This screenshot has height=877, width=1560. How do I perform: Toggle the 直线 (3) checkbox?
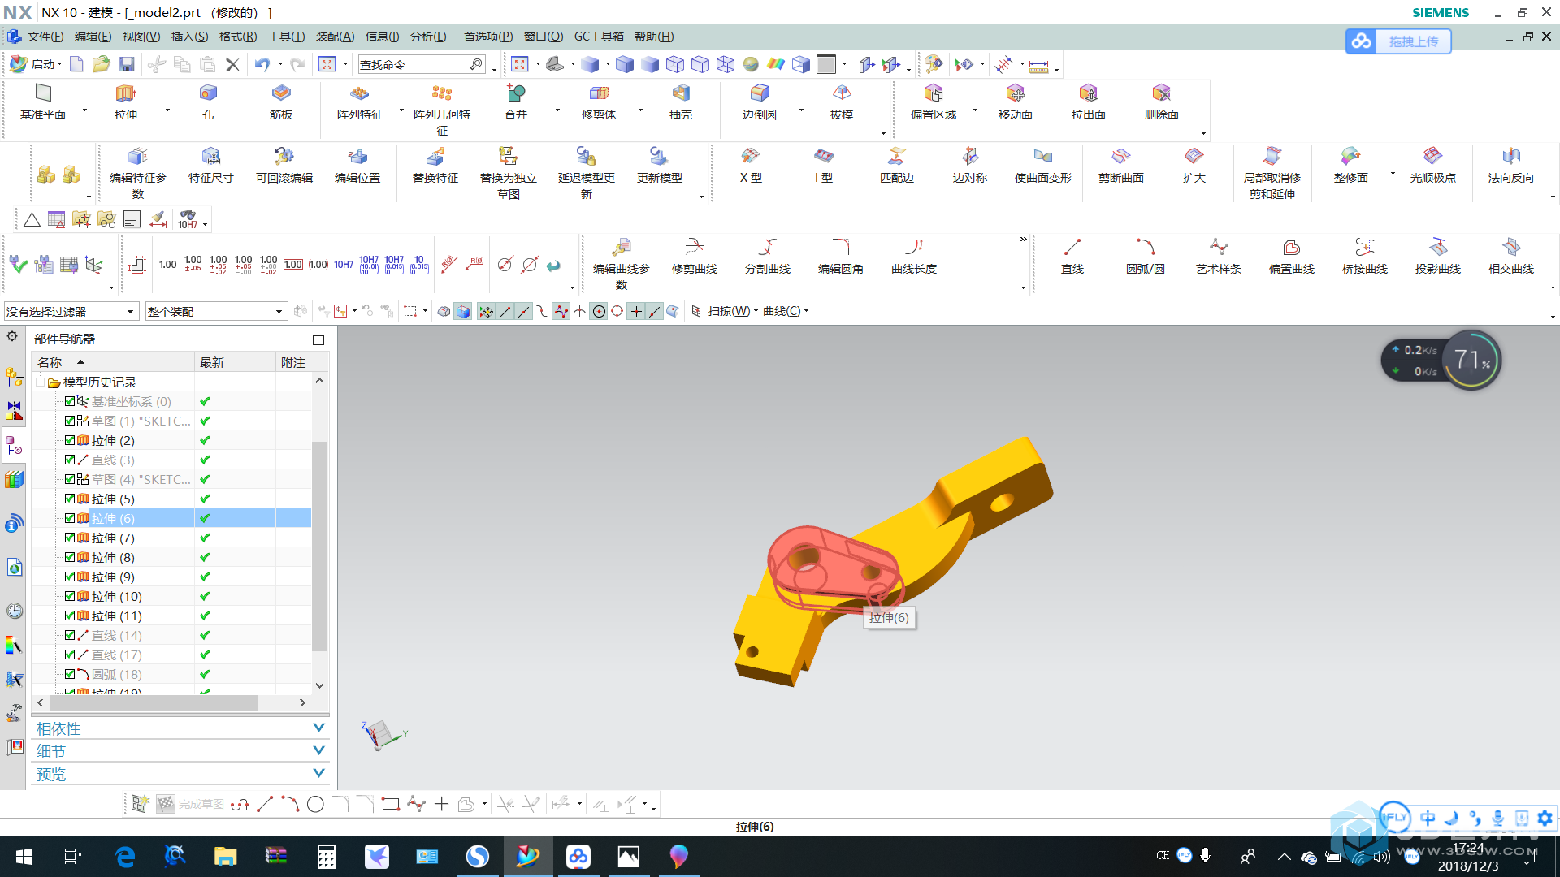tap(70, 460)
